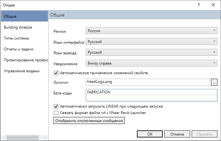Open the Регион dropdown

click(151, 31)
